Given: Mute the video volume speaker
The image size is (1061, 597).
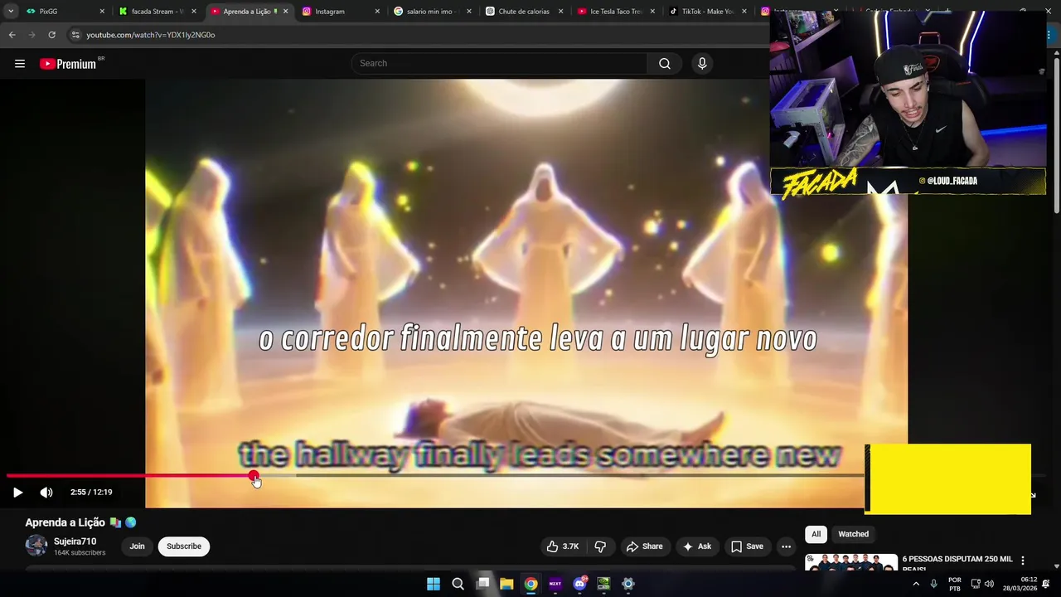Looking at the screenshot, I should point(46,493).
